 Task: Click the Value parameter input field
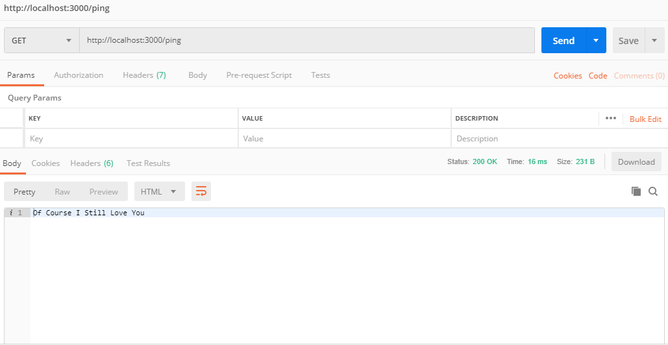[344, 139]
